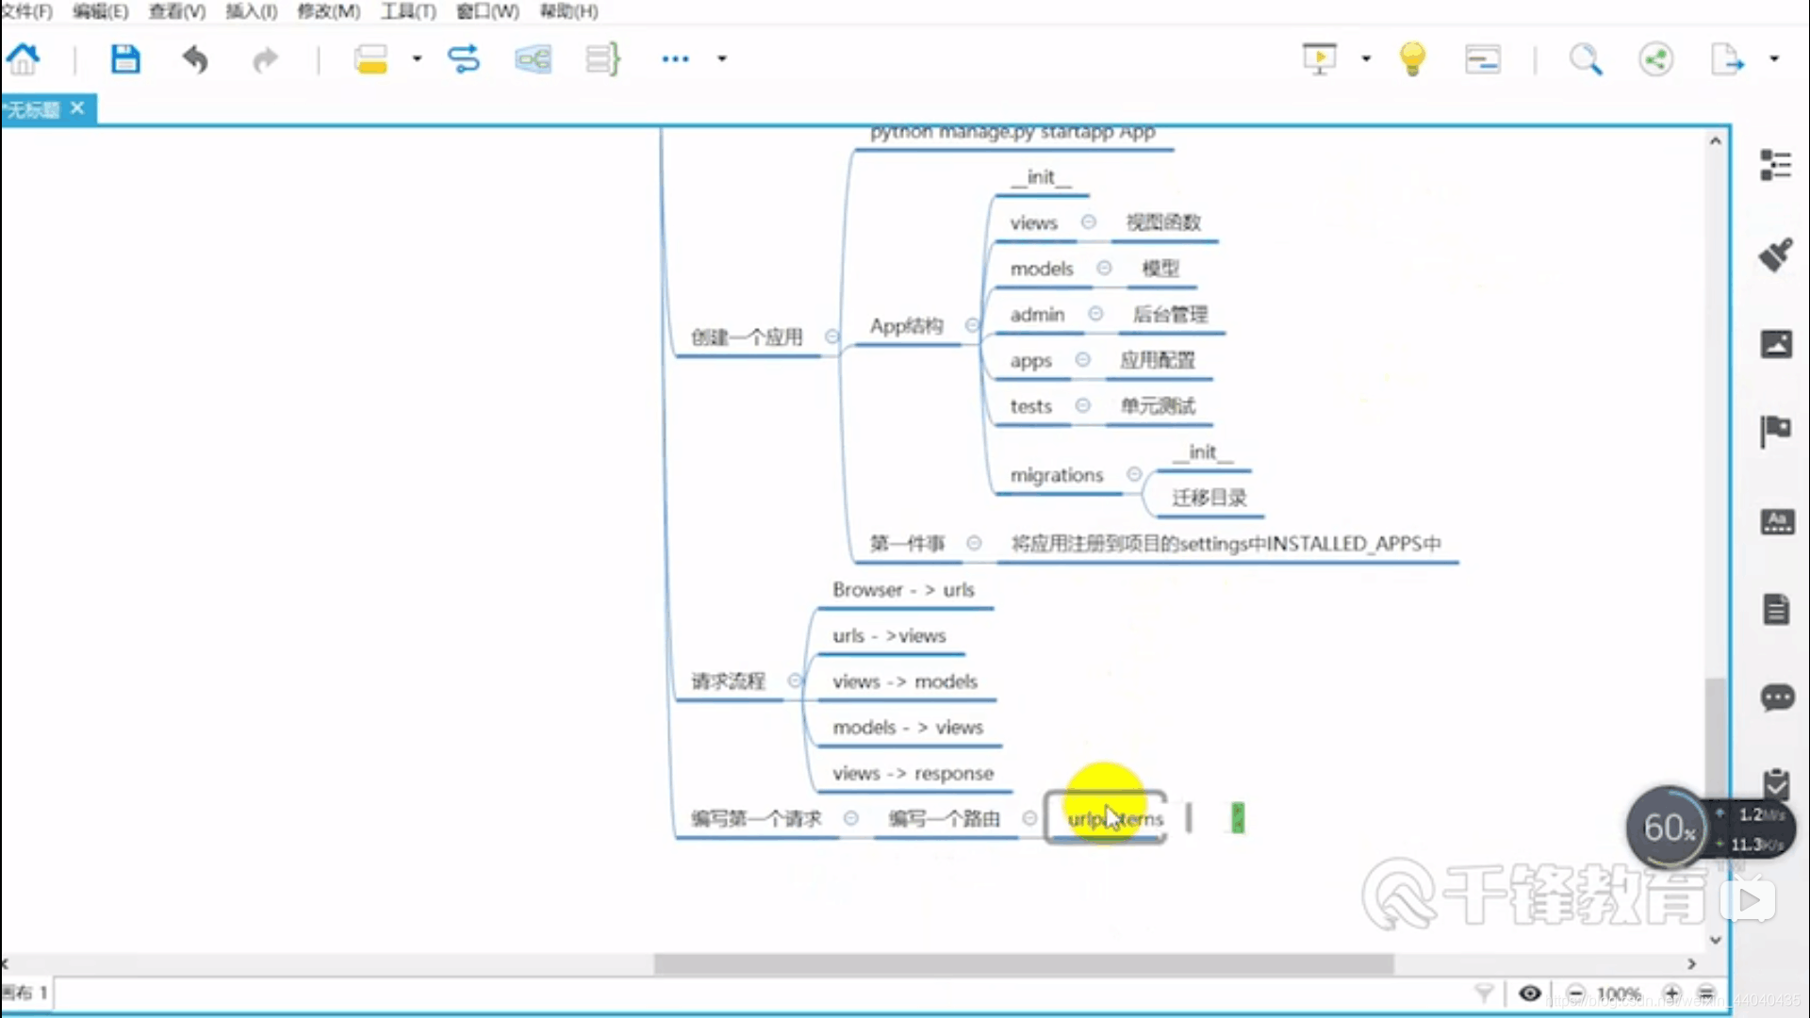This screenshot has width=1810, height=1018.
Task: Open the Image panel in sidebar
Action: click(x=1777, y=343)
